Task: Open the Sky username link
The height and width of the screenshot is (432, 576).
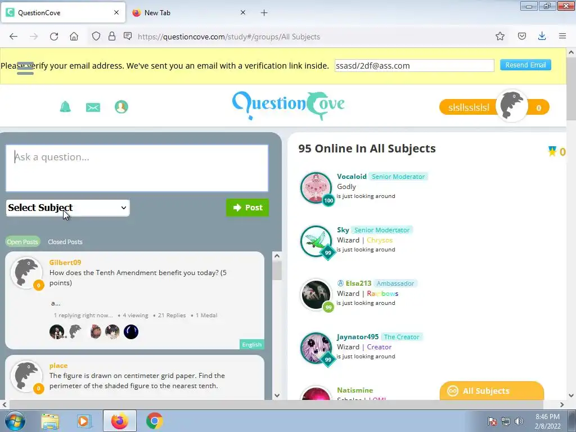Action: [343, 230]
